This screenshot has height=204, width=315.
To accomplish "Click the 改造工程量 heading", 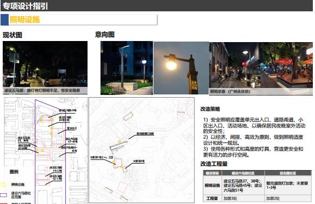I will 214,164.
